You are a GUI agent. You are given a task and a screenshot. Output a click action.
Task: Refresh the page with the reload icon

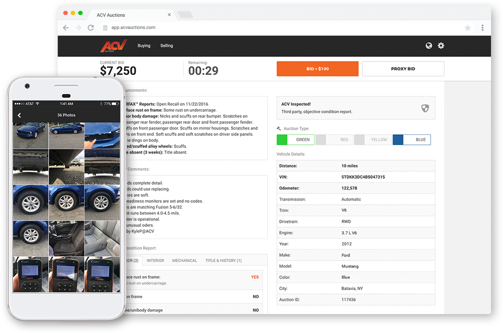tap(91, 27)
